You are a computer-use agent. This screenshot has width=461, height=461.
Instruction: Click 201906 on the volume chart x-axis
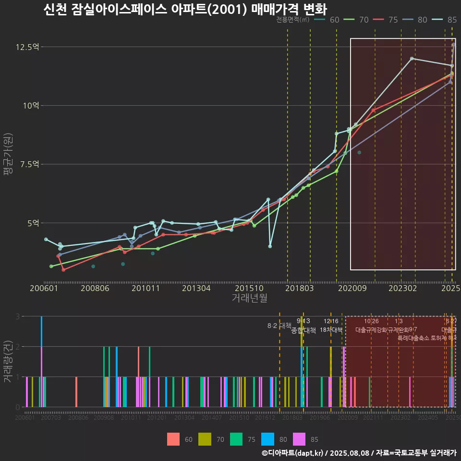click(x=320, y=417)
